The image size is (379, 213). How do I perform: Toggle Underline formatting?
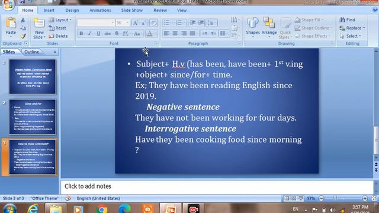tap(98, 34)
